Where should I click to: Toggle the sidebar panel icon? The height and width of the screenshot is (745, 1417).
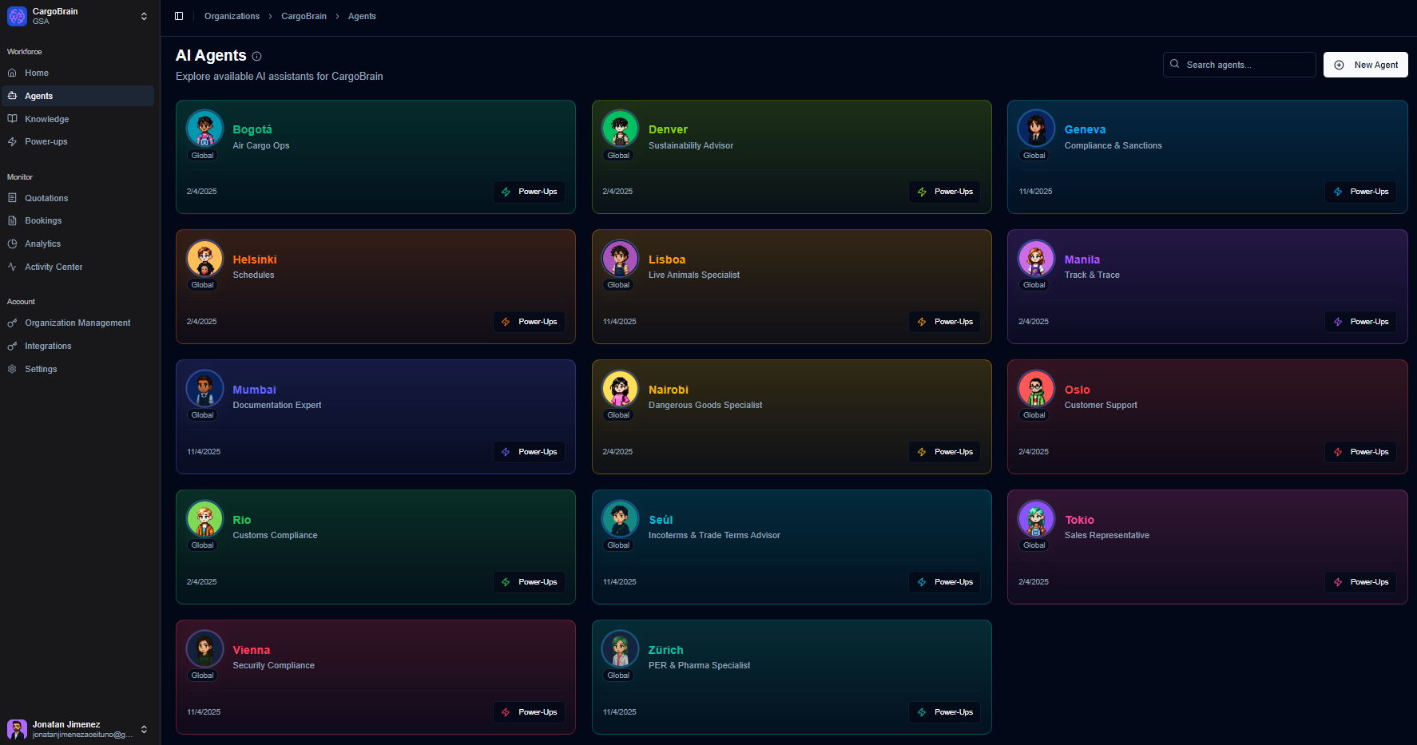179,16
